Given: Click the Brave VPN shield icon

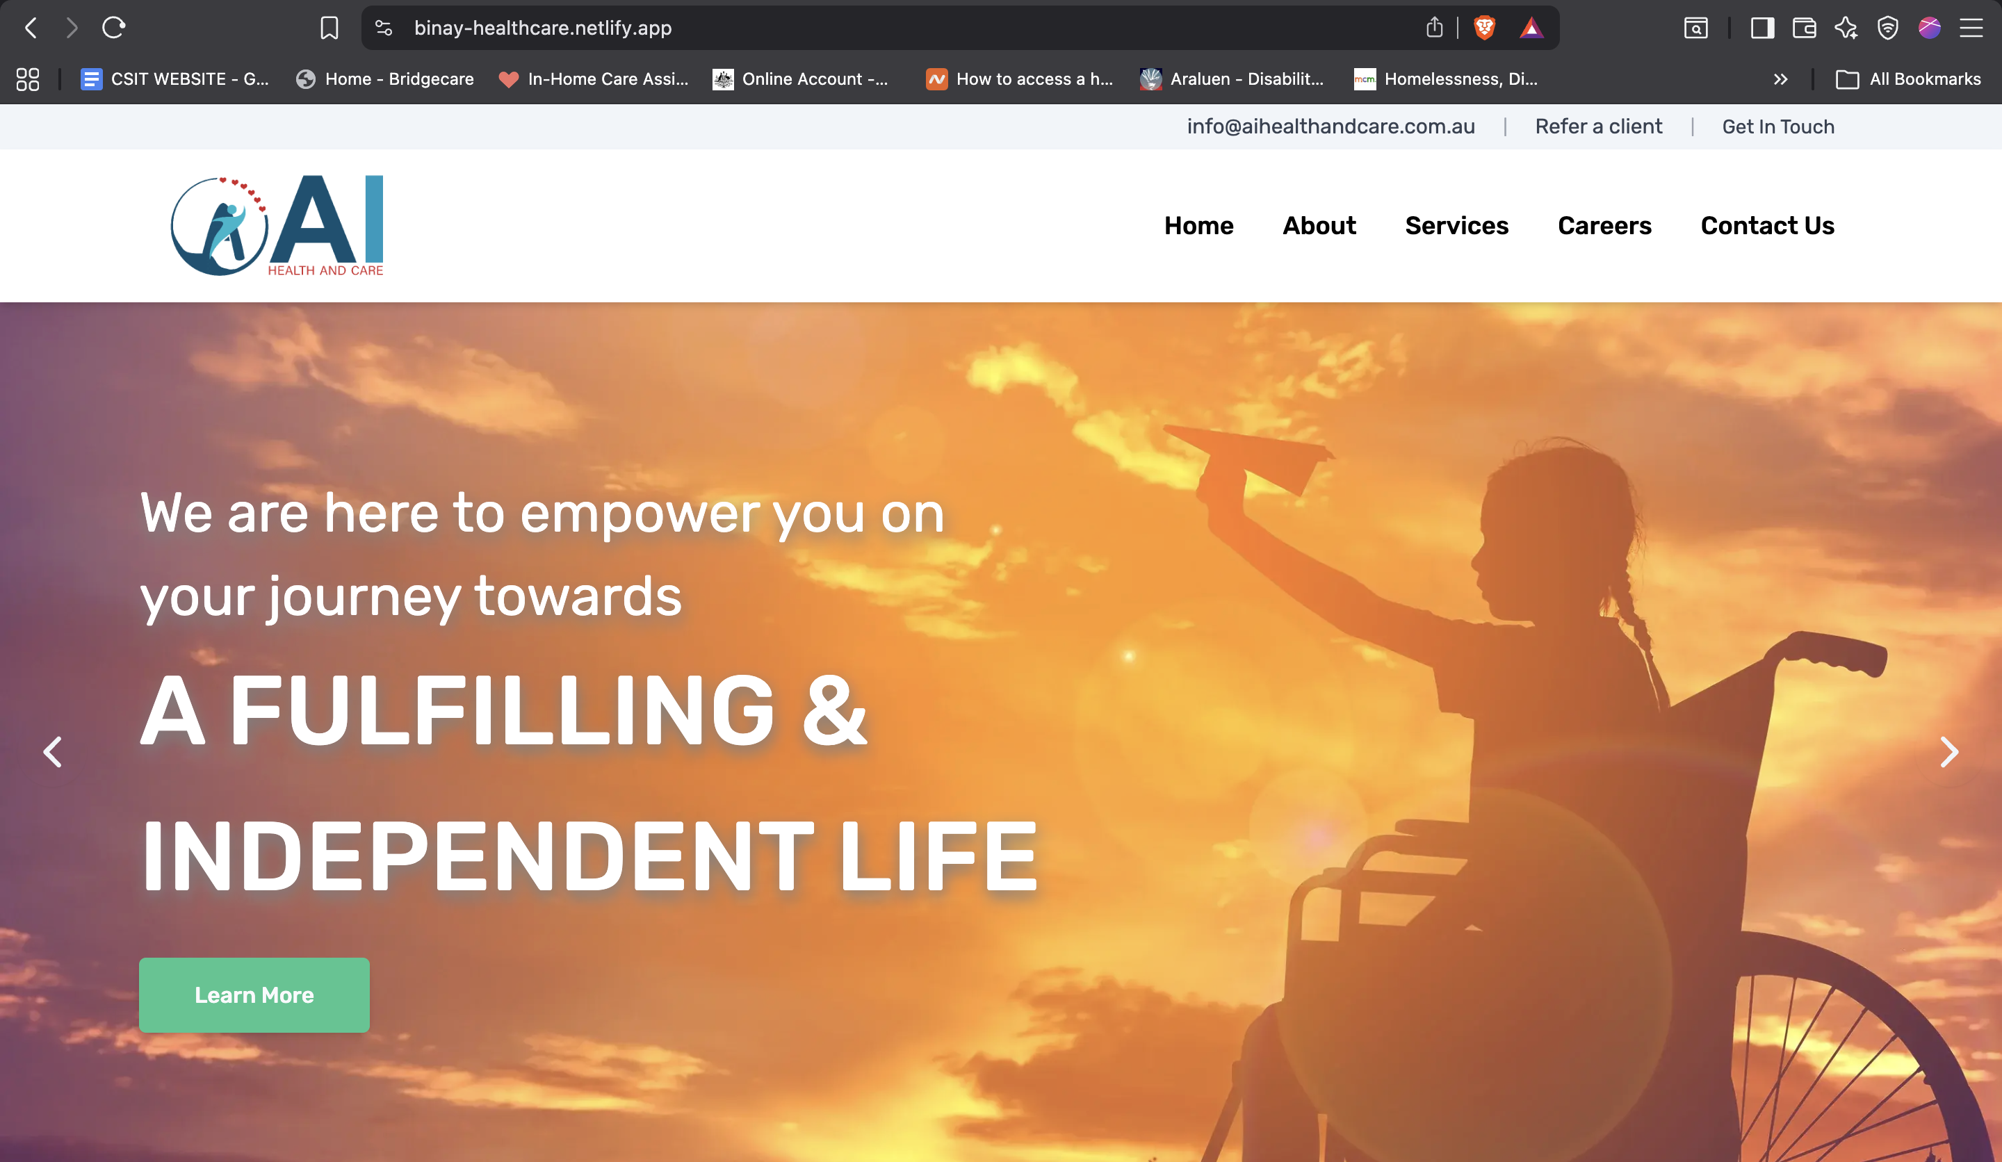Looking at the screenshot, I should pyautogui.click(x=1887, y=28).
